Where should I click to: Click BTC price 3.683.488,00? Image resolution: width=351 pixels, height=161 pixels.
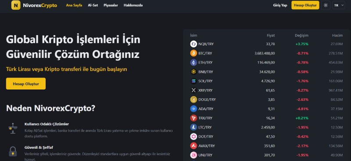pyautogui.click(x=265, y=53)
